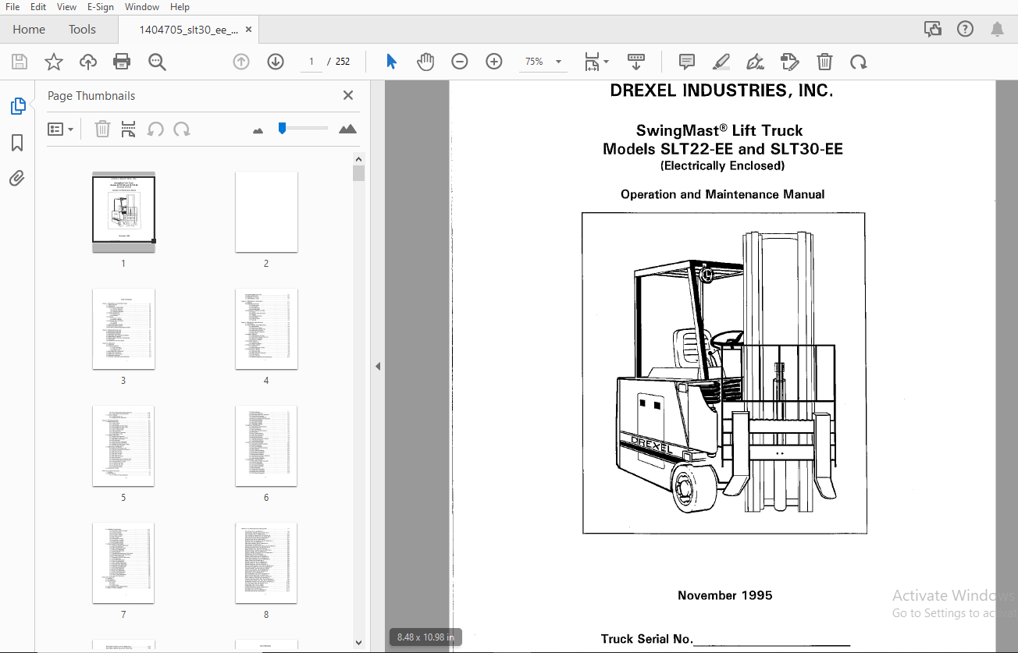Viewport: 1018px width, 653px height.
Task: Click the share chat icon top right
Action: tap(933, 30)
